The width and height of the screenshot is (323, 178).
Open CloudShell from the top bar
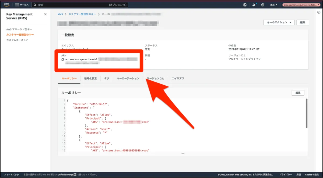(245, 5)
